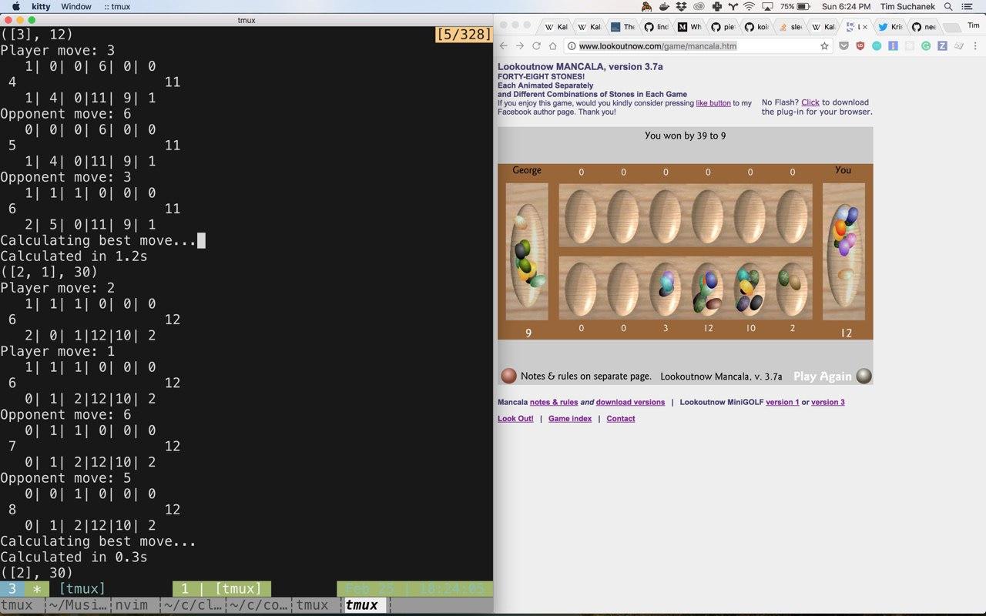Click the browser Forward arrow
Screen dimensions: 986x616
(x=520, y=46)
